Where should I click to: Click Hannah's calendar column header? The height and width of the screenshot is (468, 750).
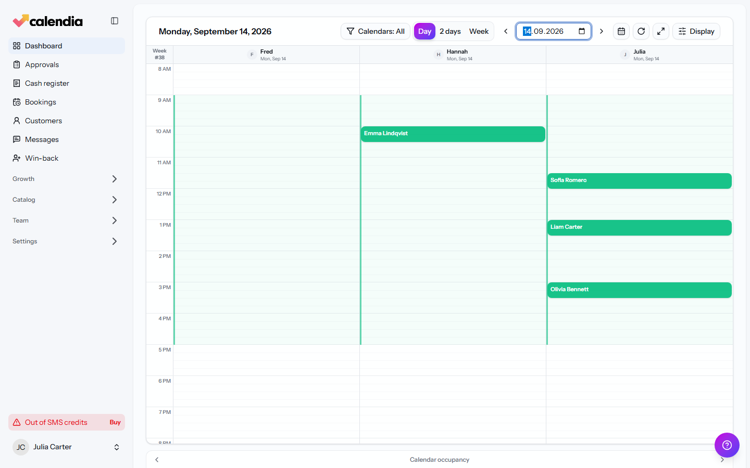(x=453, y=55)
